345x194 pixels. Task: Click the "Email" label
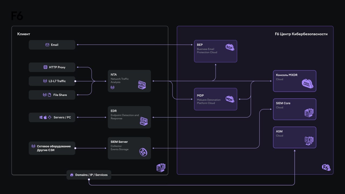click(x=55, y=45)
